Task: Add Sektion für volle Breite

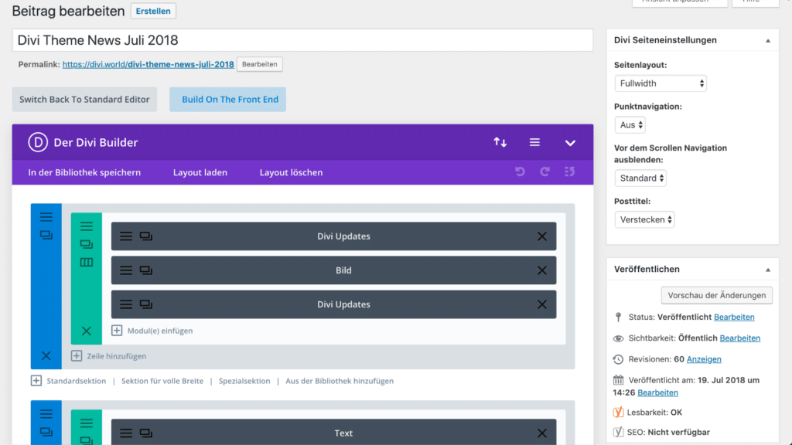Action: tap(162, 381)
